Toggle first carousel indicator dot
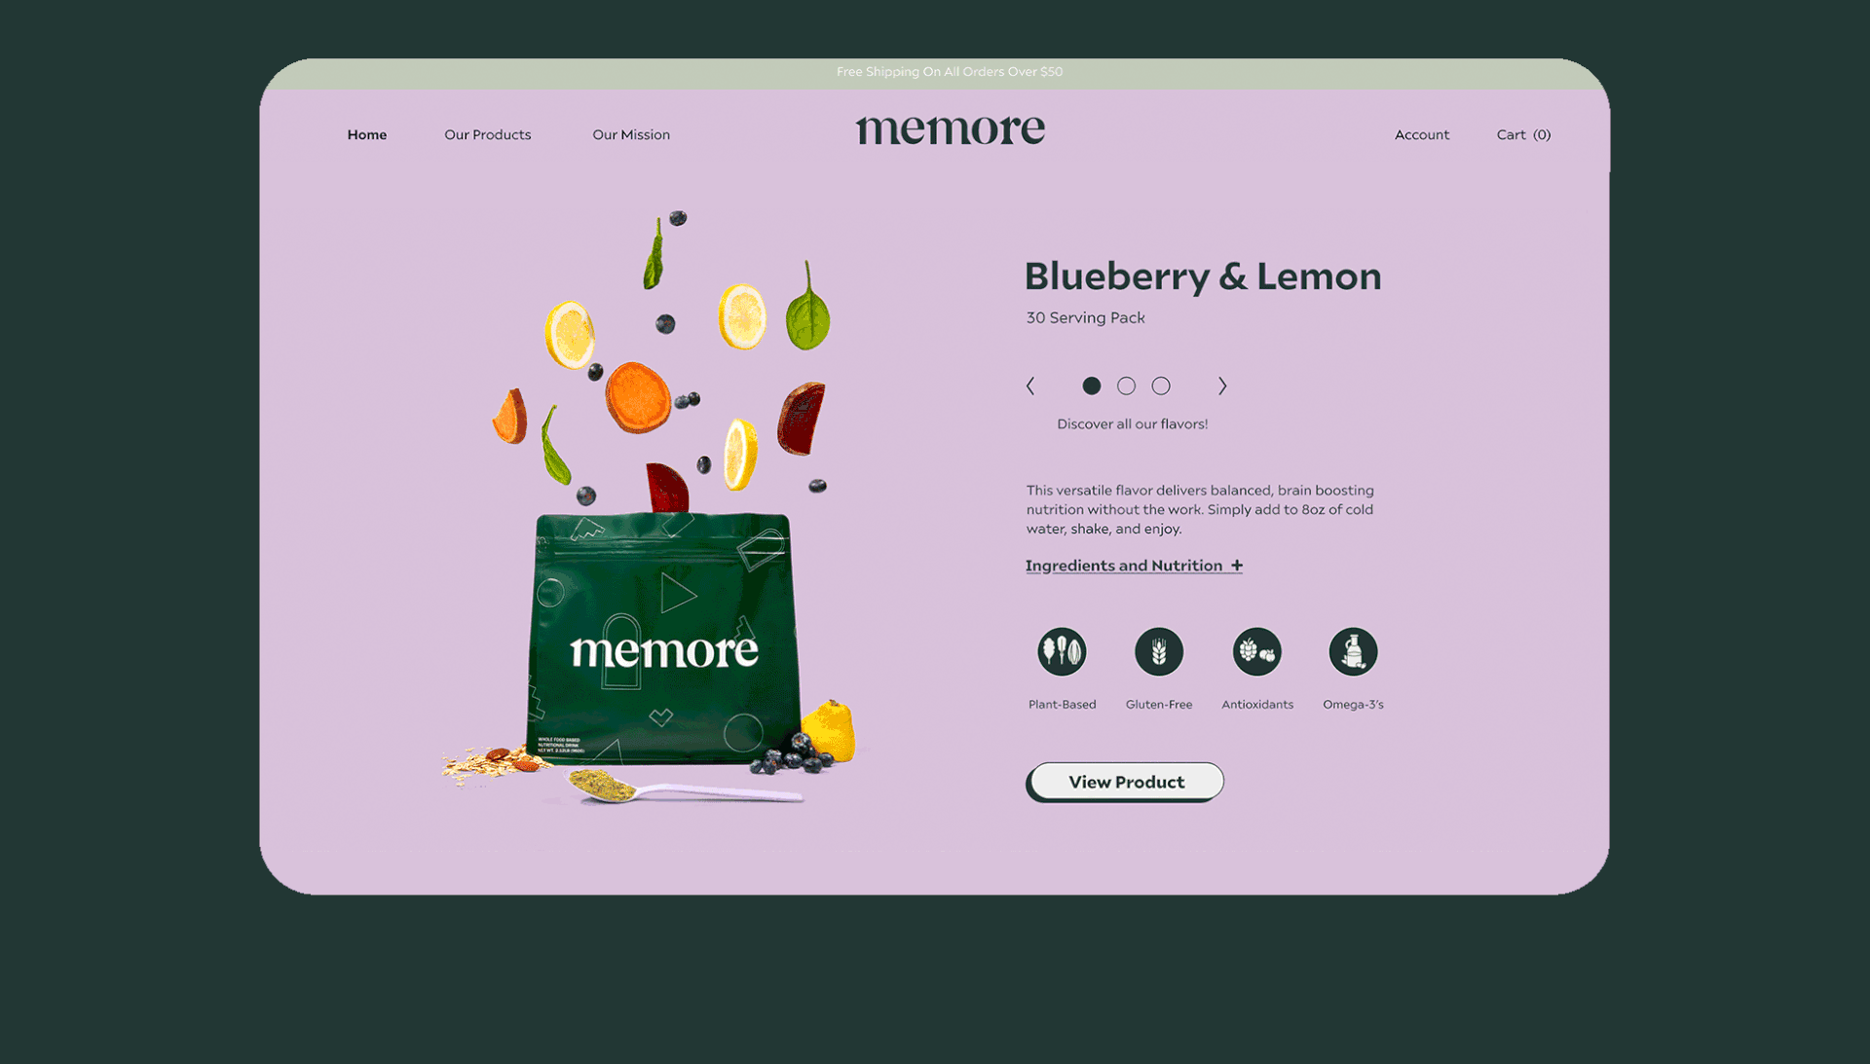Image resolution: width=1870 pixels, height=1064 pixels. (x=1091, y=385)
